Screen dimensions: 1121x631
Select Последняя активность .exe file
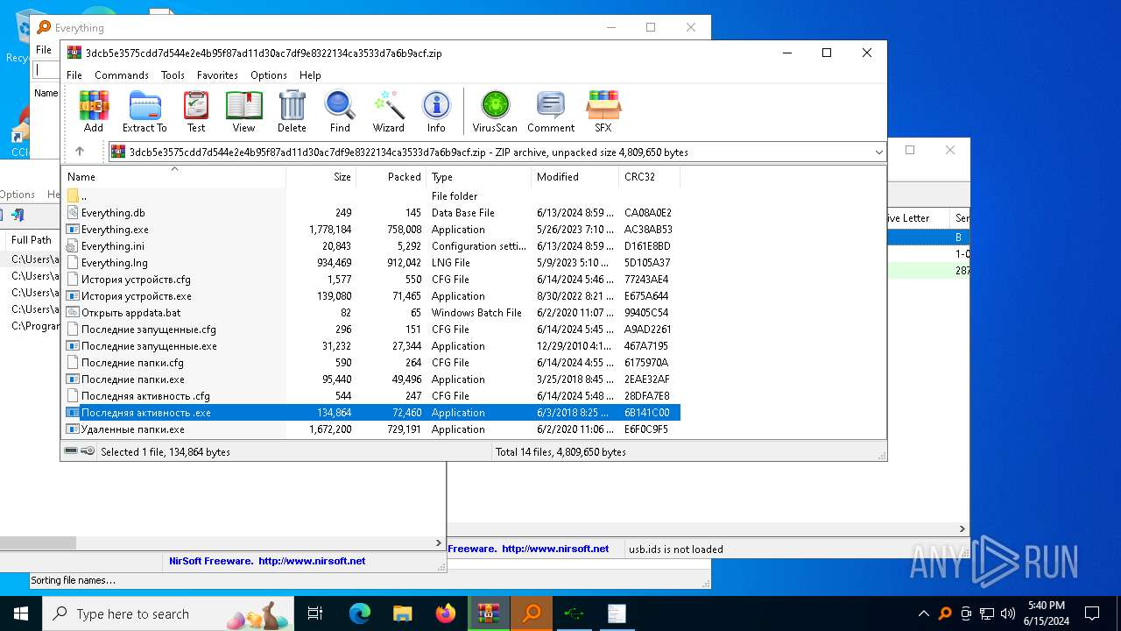pos(371,413)
